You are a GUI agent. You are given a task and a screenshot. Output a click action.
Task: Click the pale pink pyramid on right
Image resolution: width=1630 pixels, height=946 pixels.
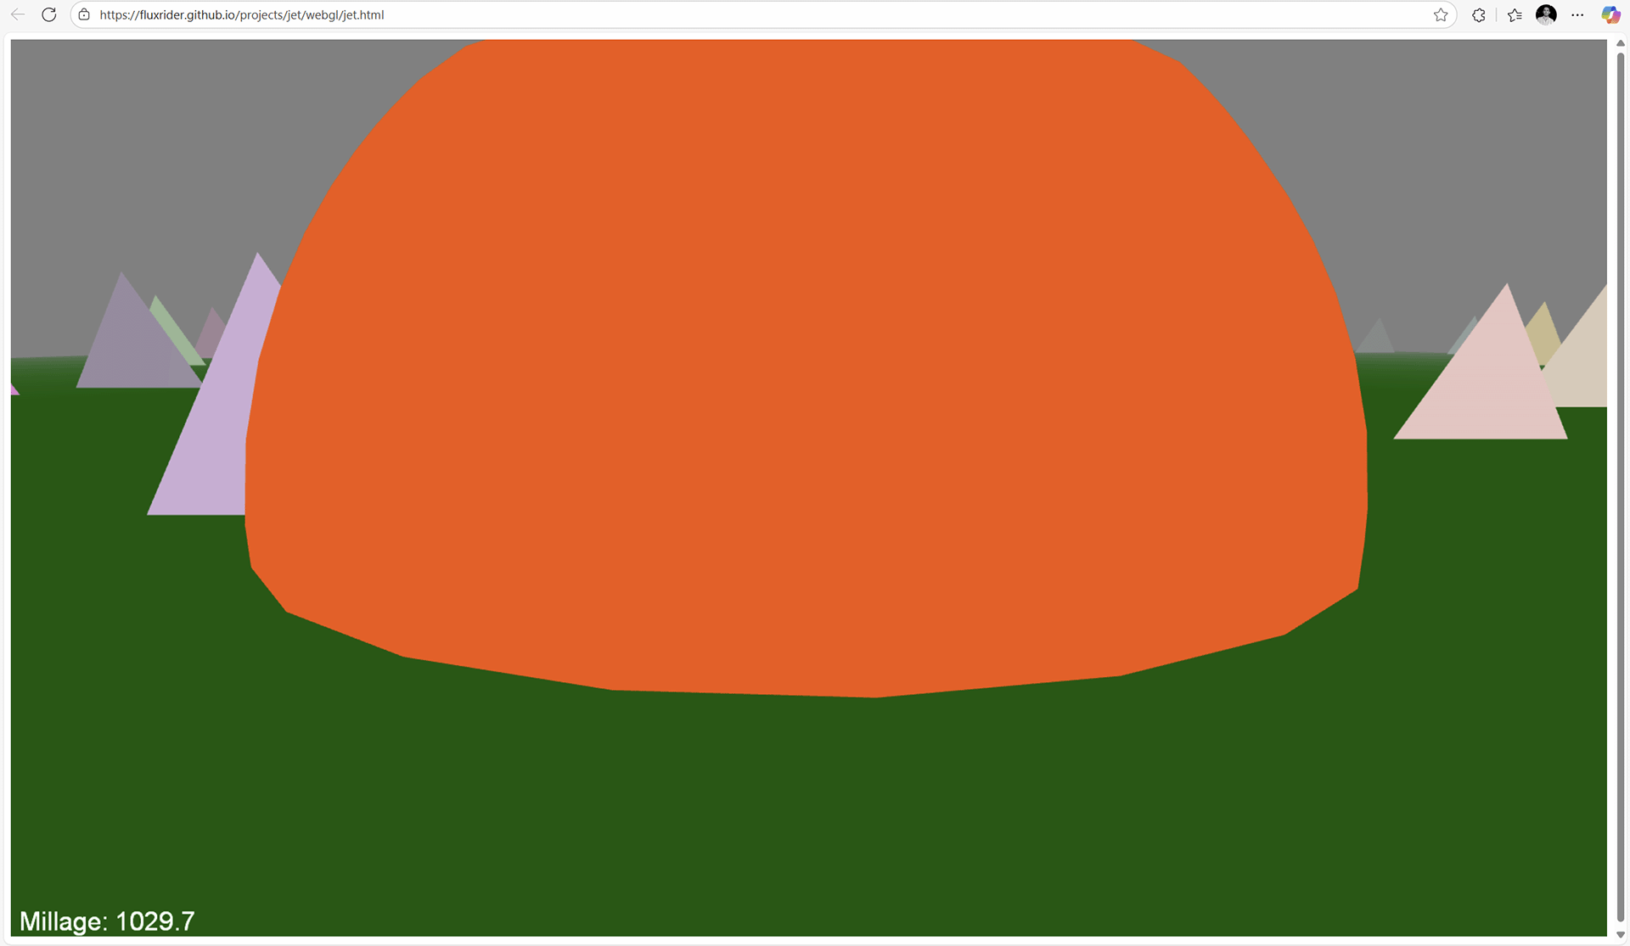point(1486,390)
